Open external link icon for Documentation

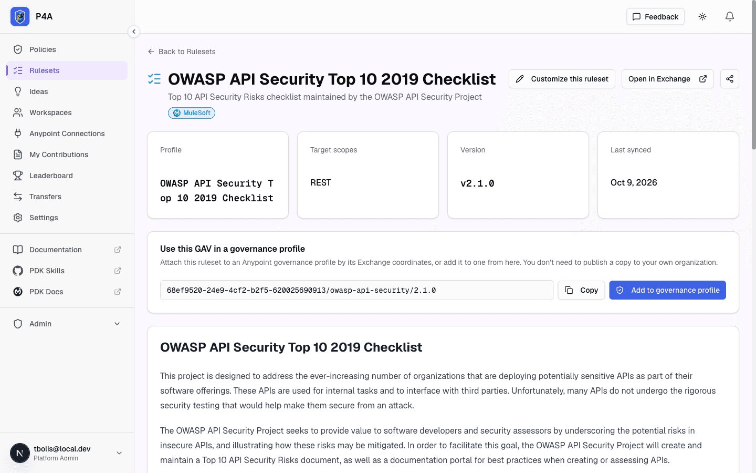click(x=118, y=250)
